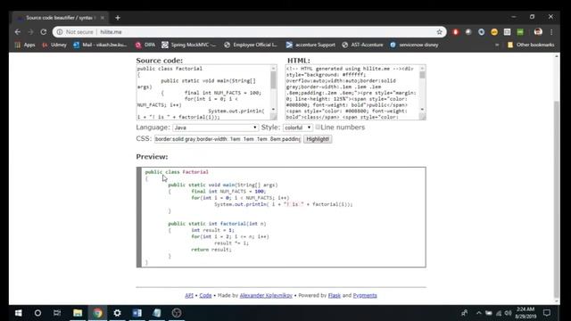This screenshot has width=571, height=321.
Task: Open the Alexander Kojevnikov link
Action: pos(266,295)
